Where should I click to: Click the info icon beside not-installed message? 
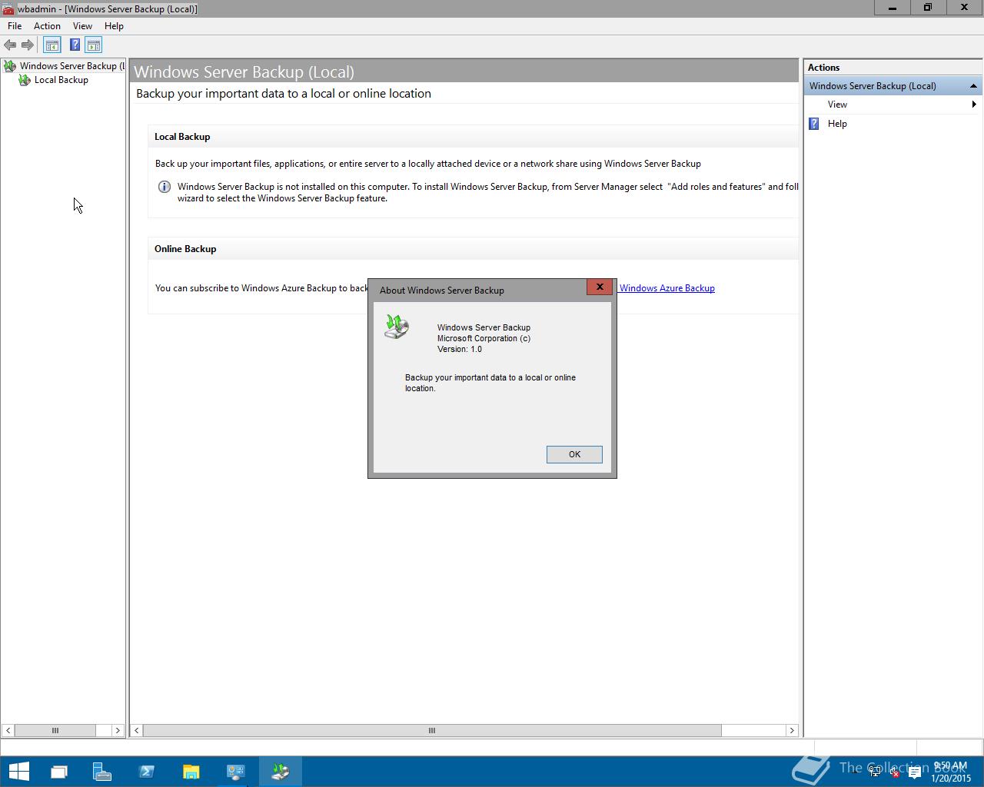[164, 187]
